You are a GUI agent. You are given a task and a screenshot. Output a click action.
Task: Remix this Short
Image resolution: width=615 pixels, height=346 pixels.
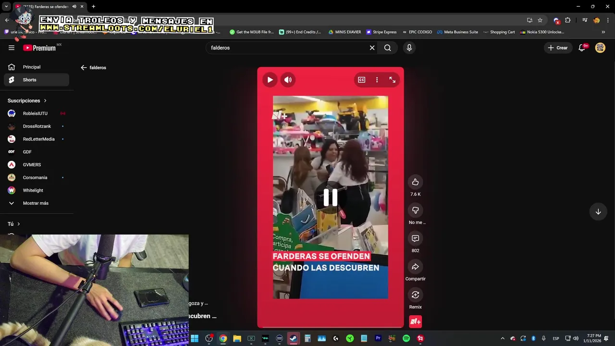[x=415, y=295]
